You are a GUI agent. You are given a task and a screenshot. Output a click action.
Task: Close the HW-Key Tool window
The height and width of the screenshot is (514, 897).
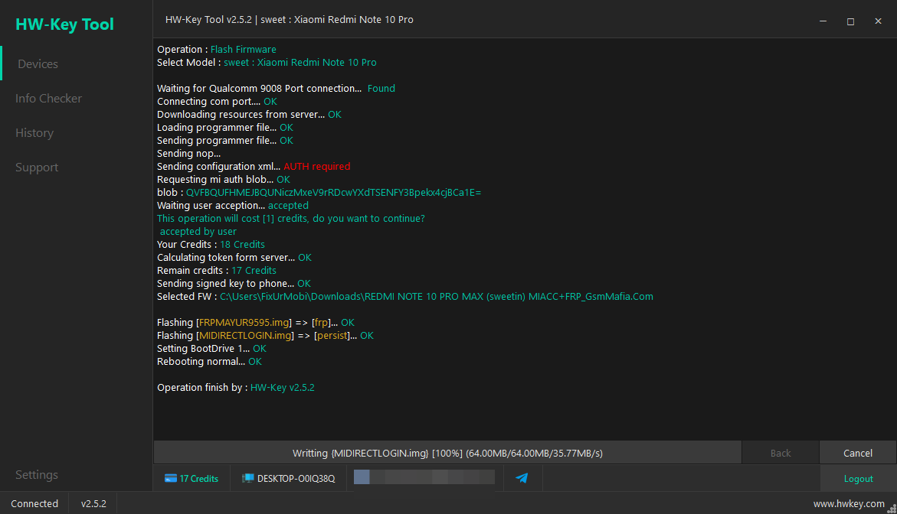[x=878, y=21]
